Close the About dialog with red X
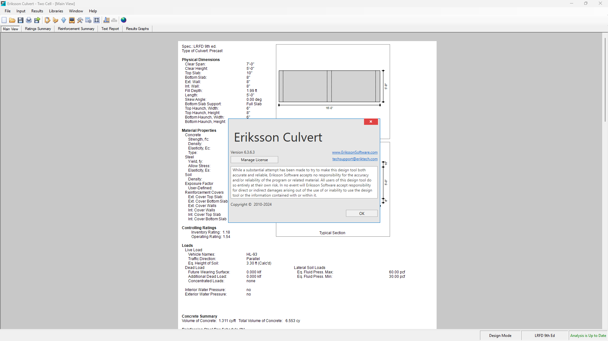The image size is (608, 341). coord(371,122)
